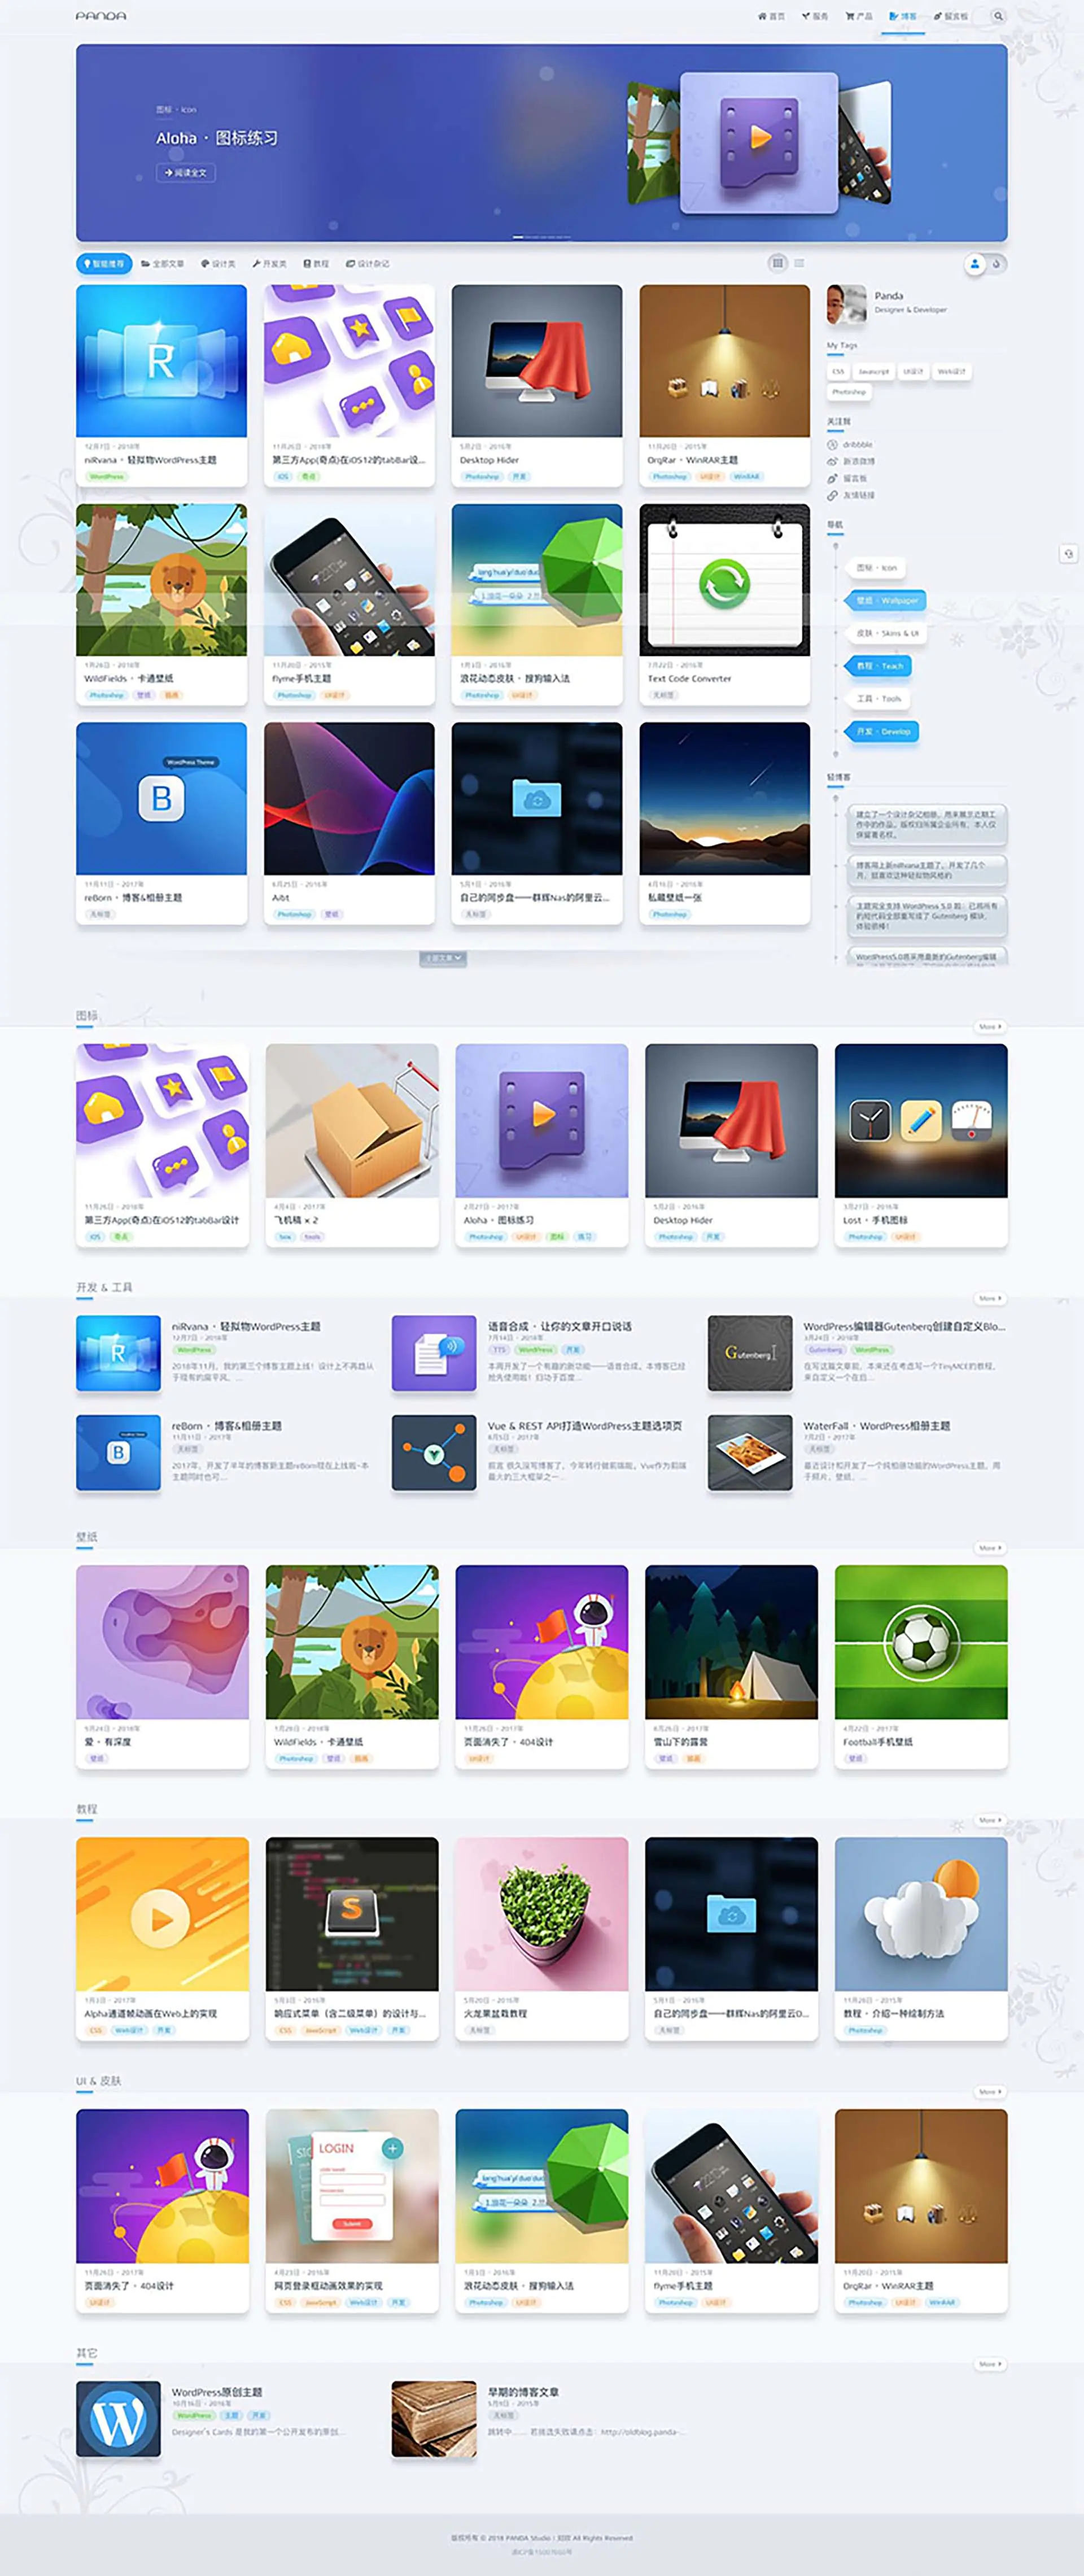The image size is (1084, 2576).
Task: Select the 开发类 category tab
Action: pyautogui.click(x=269, y=264)
